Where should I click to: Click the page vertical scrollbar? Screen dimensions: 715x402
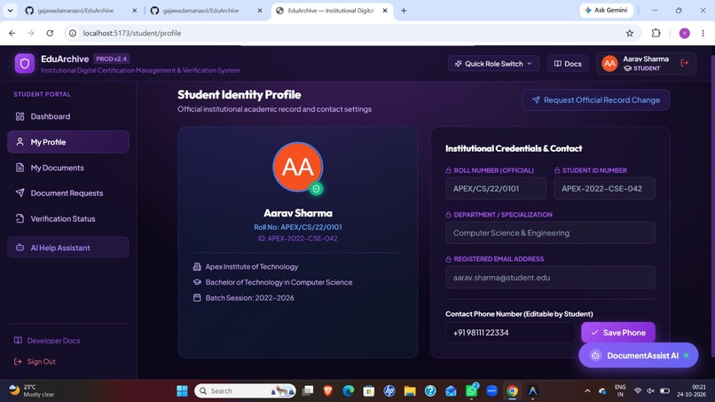(x=712, y=205)
